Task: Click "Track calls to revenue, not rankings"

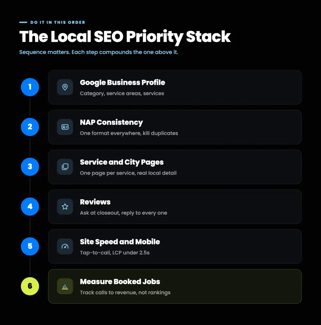Action: tap(125, 292)
